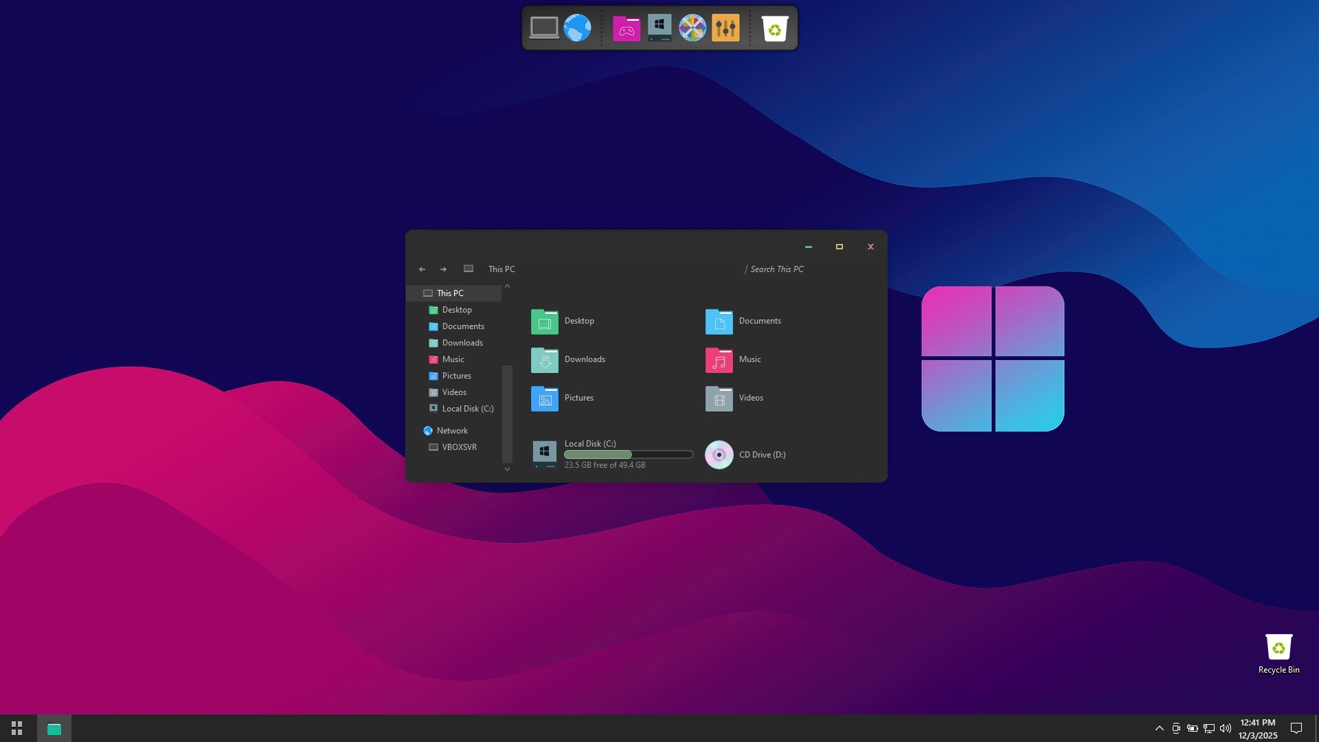Open the computer icon in top dock
The width and height of the screenshot is (1319, 742).
point(543,28)
